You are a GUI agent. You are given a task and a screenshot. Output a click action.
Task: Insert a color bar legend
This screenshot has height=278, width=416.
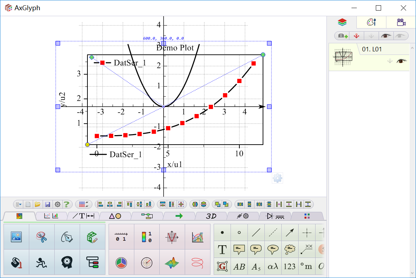point(147,237)
